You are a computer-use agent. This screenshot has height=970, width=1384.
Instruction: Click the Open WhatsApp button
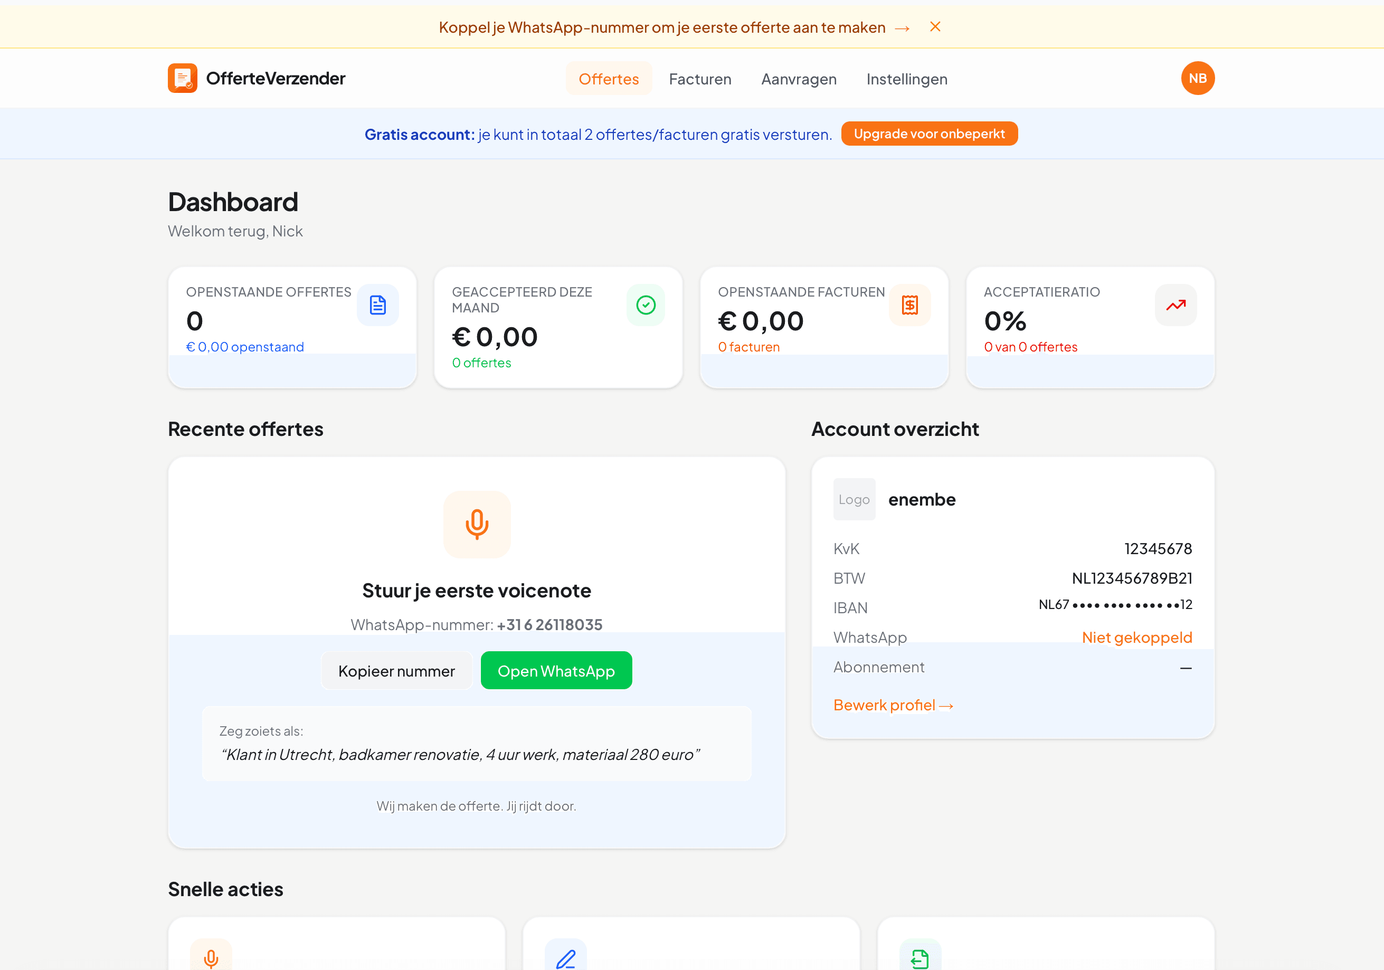point(556,670)
